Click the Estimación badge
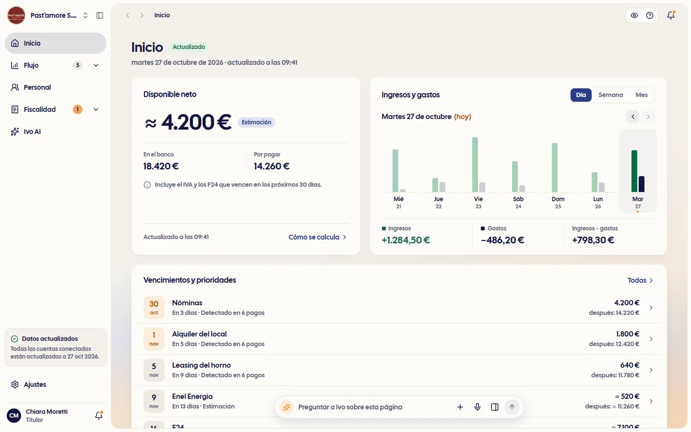The width and height of the screenshot is (691, 432). (x=256, y=122)
